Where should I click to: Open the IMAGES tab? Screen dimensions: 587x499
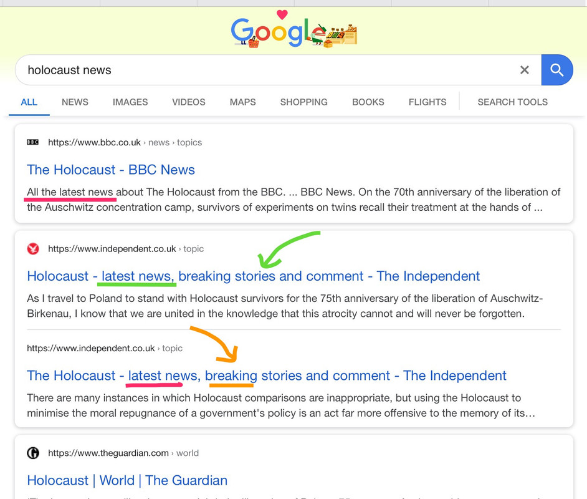[130, 102]
